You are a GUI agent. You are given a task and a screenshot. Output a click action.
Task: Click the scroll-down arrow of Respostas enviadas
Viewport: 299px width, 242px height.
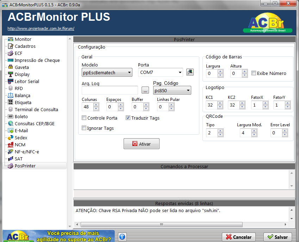coord(292,218)
